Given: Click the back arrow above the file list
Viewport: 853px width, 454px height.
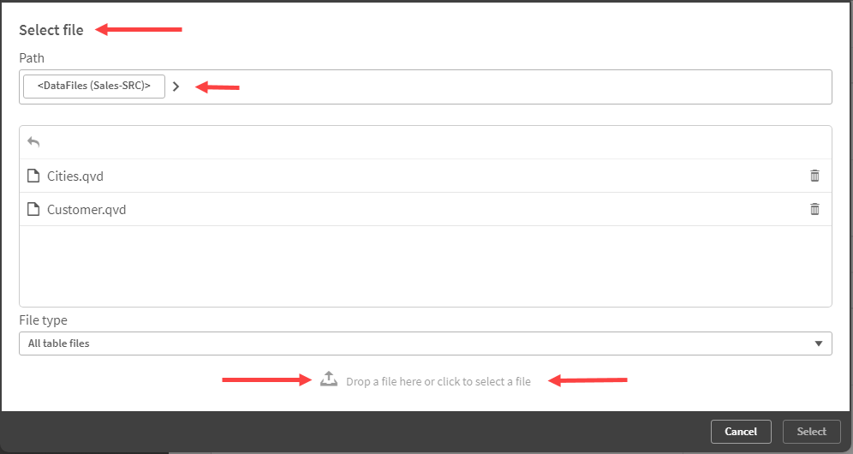Looking at the screenshot, I should (x=33, y=142).
